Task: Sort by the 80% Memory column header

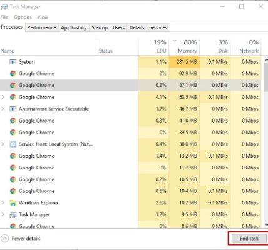Action: tap(184, 47)
